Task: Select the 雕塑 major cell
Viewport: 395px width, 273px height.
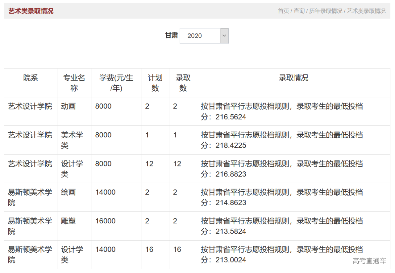Action: (69, 221)
